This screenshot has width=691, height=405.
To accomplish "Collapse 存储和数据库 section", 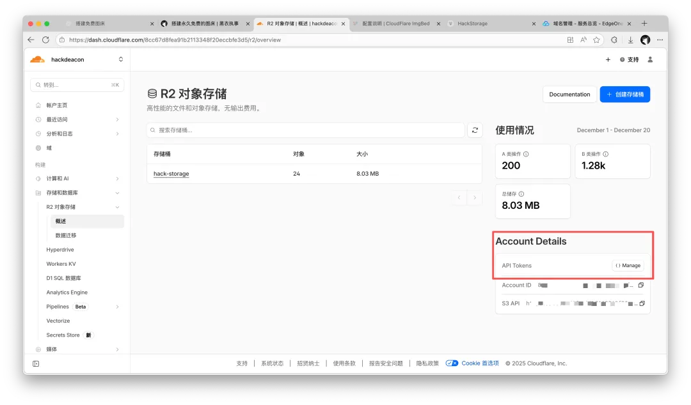I will tap(117, 193).
